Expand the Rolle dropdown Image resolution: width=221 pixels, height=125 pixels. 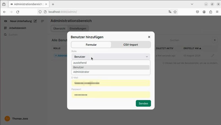click(111, 57)
